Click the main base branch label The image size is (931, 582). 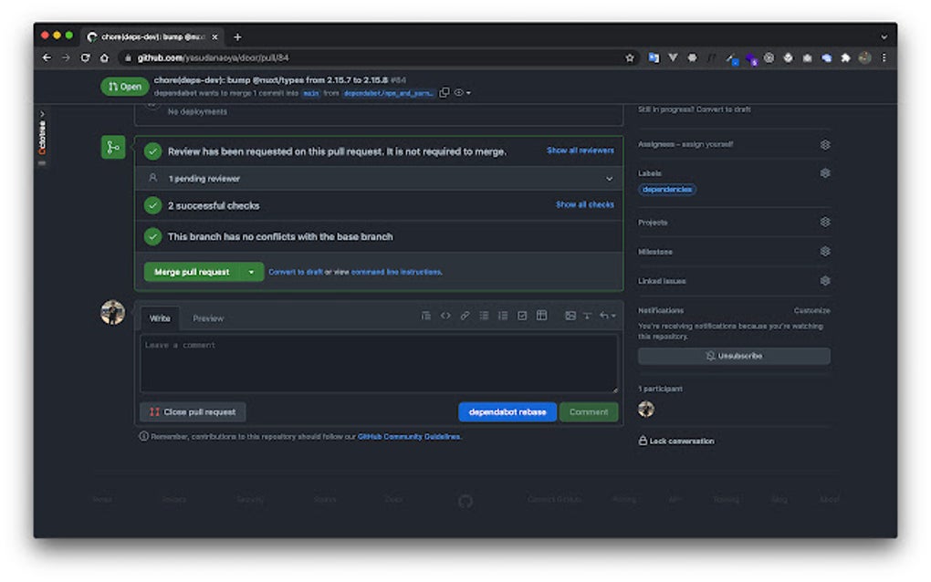pyautogui.click(x=311, y=93)
